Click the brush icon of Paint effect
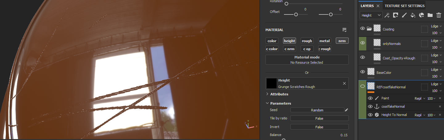The image size is (444, 140). coord(377,98)
